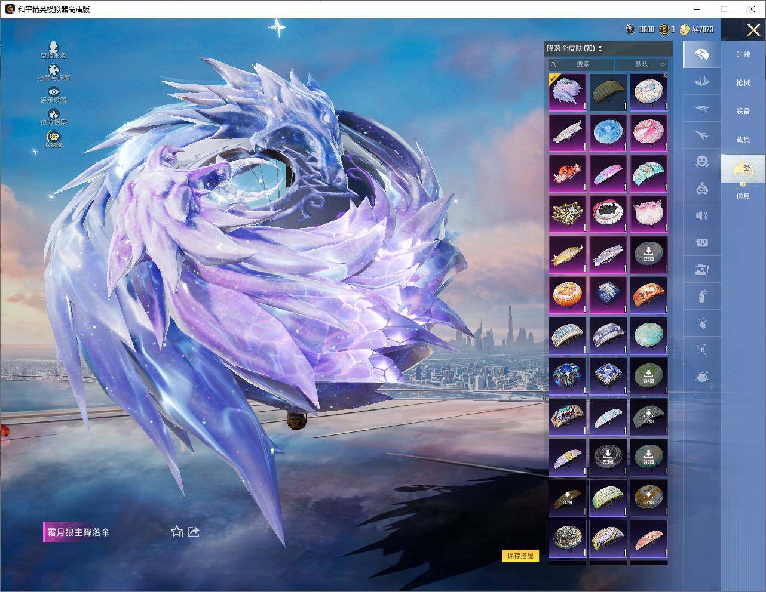Download the parachute skin labeled 857KB
The height and width of the screenshot is (592, 766).
[x=648, y=417]
